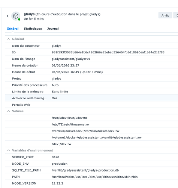Click the gladys container cube icon
178x188 pixels.
click(16, 16)
